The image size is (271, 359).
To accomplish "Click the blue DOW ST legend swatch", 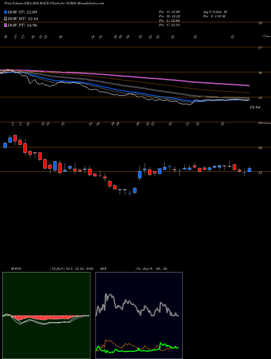I will [x=6, y=12].
